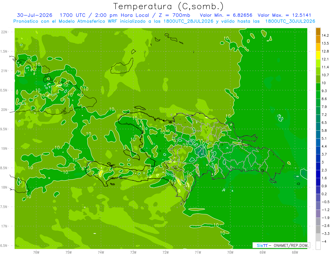Click the "1800UTC_28JUL2026" initialization time text
This screenshot has width=331, height=256.
point(188,21)
